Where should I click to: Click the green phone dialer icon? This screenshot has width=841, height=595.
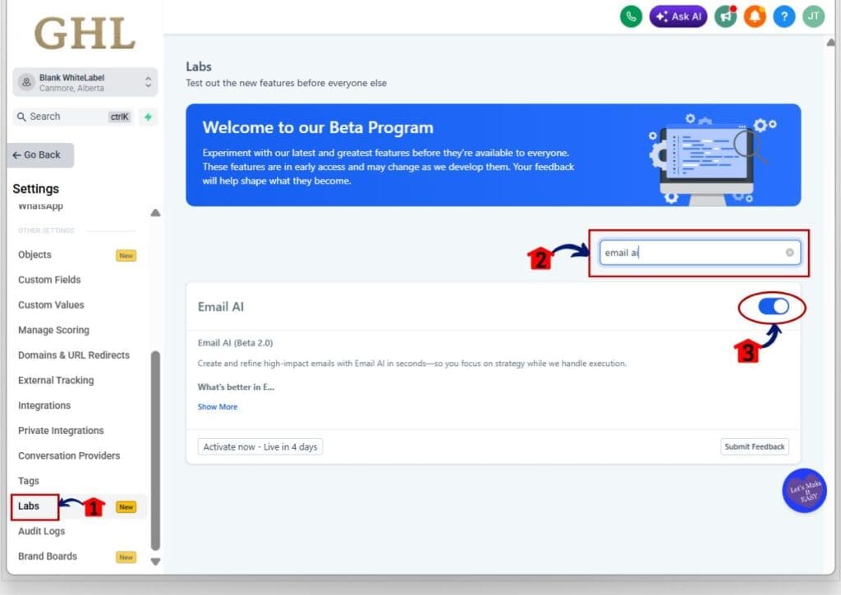631,16
